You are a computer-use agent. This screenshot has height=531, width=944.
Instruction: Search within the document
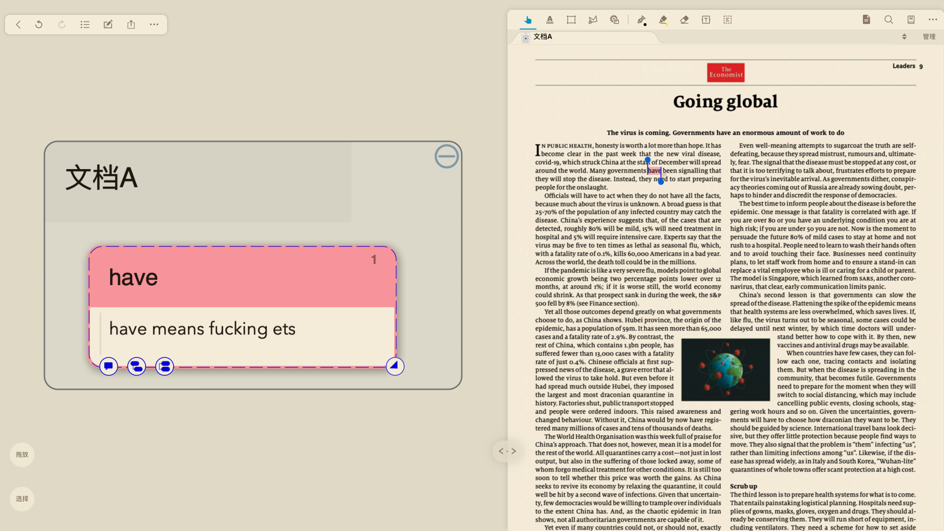(888, 20)
